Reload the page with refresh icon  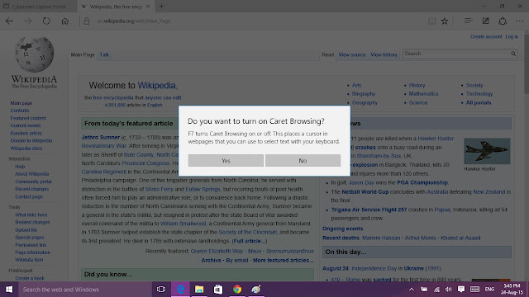(x=46, y=21)
